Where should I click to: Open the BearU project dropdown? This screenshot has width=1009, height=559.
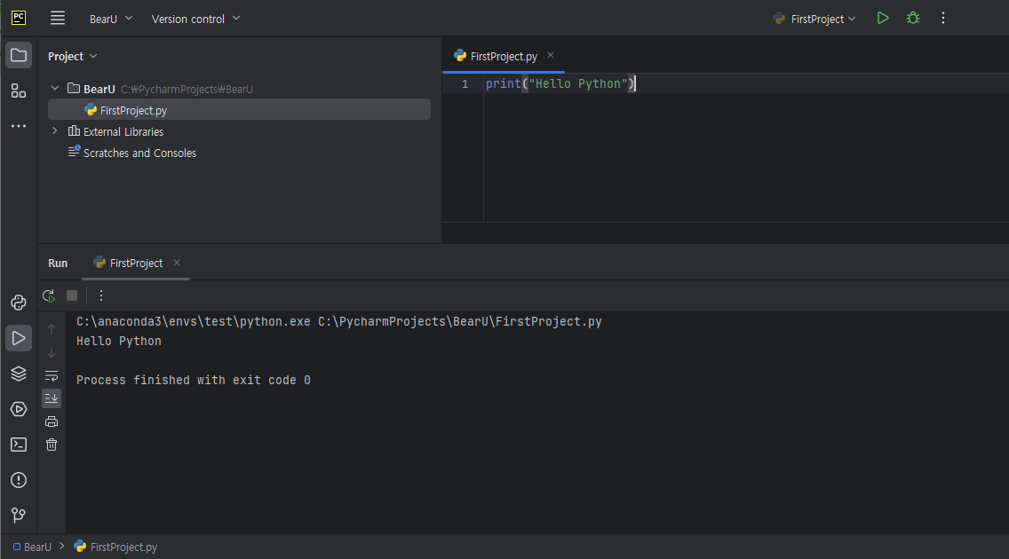tap(111, 19)
